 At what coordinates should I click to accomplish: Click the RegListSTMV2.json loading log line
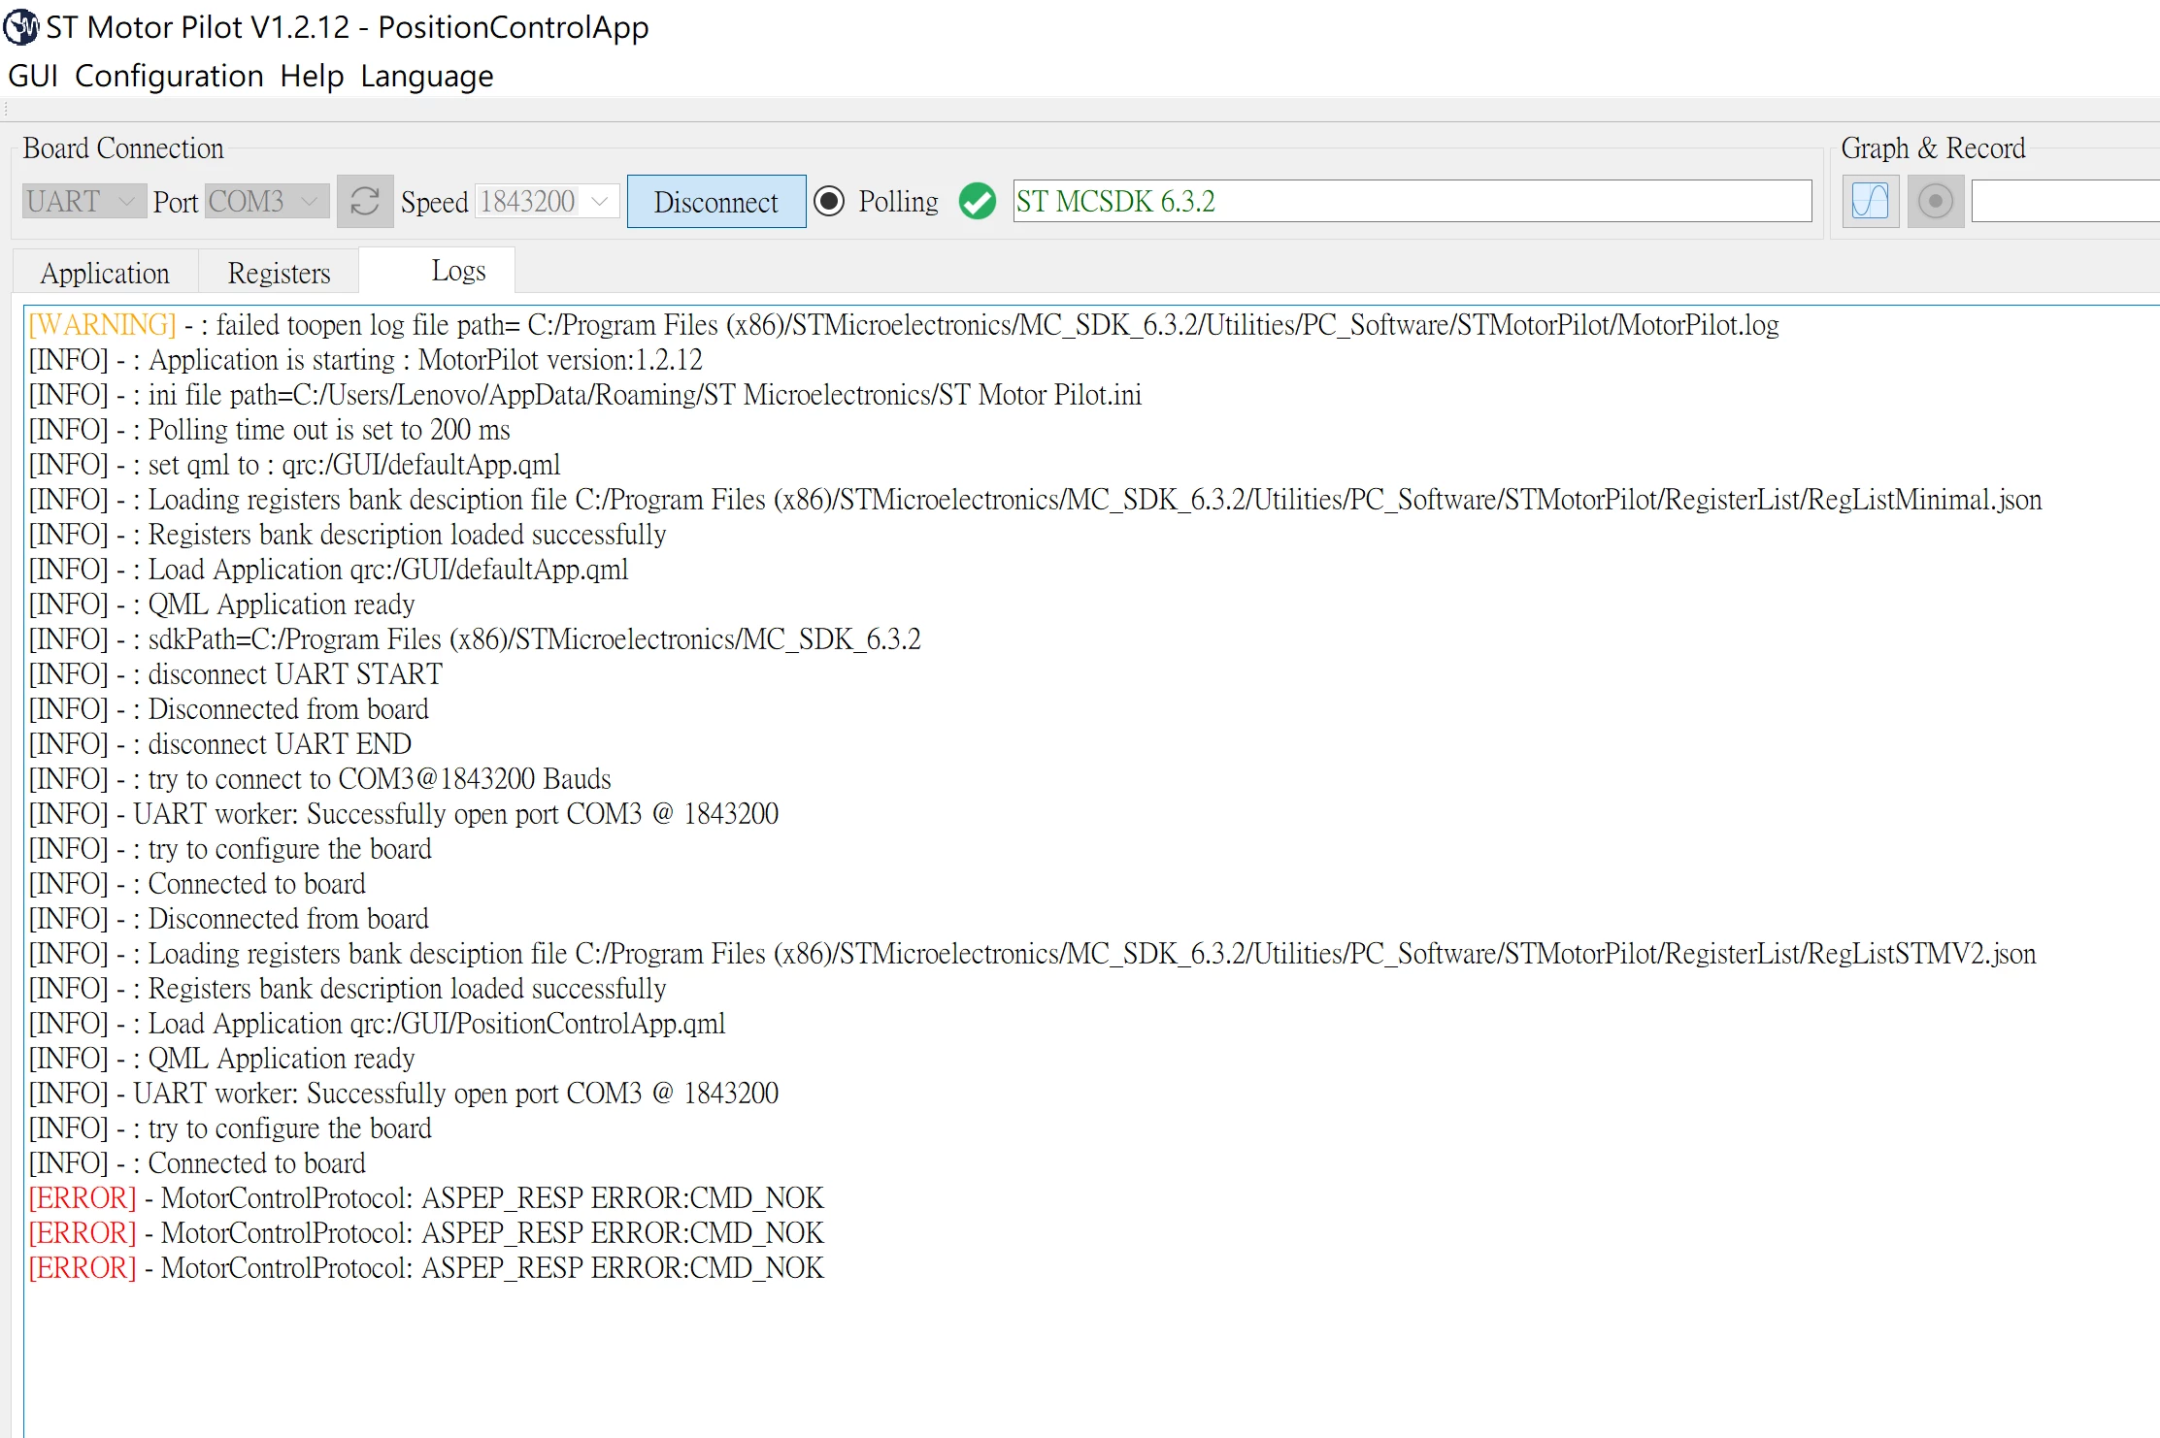pyautogui.click(x=1032, y=954)
